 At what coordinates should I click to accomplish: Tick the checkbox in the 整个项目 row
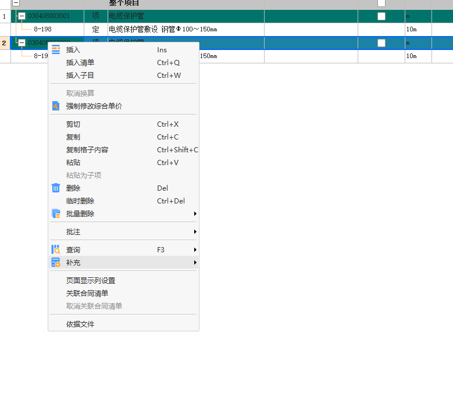coord(381,3)
